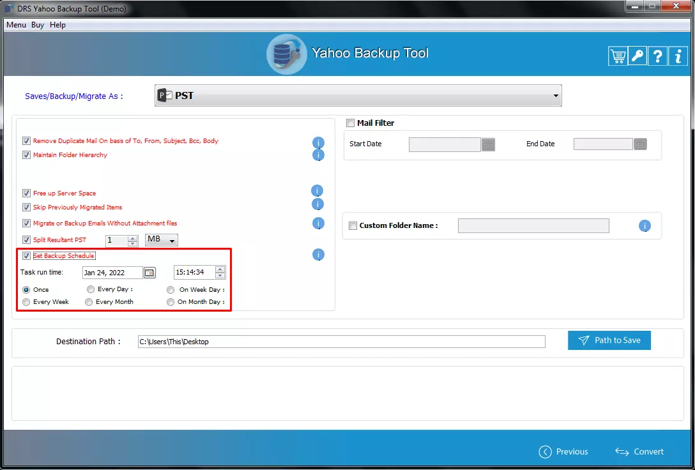Open the MB size unit dropdown
Image resolution: width=695 pixels, height=470 pixels.
tap(162, 240)
